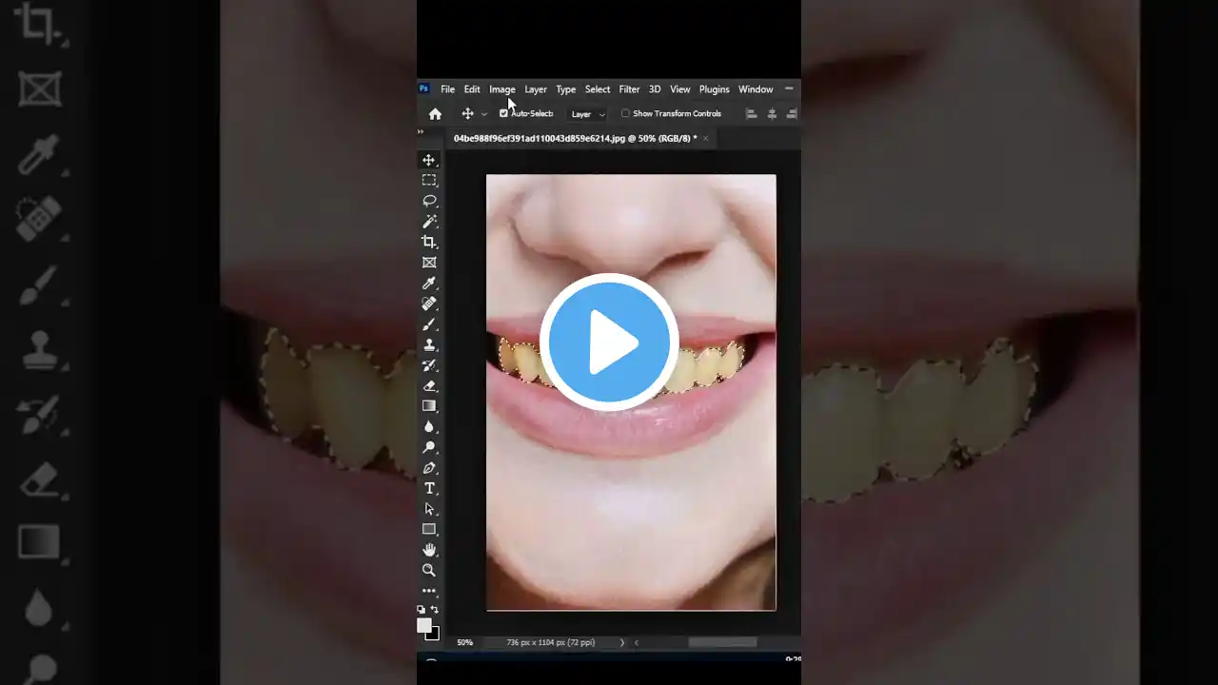Viewport: 1218px width, 685px height.
Task: Activate the Zoom tool
Action: (429, 570)
